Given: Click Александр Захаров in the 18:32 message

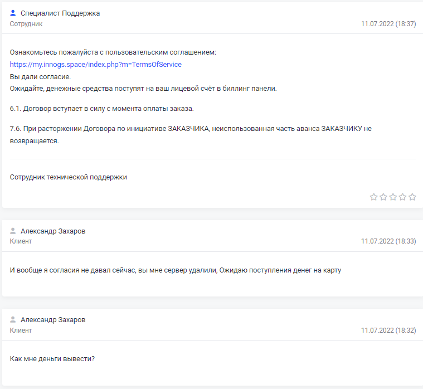Looking at the screenshot, I should [53, 320].
